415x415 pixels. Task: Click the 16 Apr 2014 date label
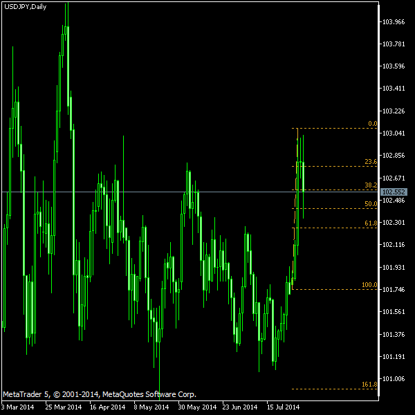tap(107, 407)
